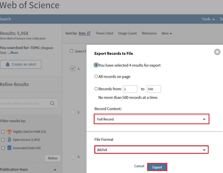
Task: Close the Export Records dialog with X icon
Action: coord(217,52)
